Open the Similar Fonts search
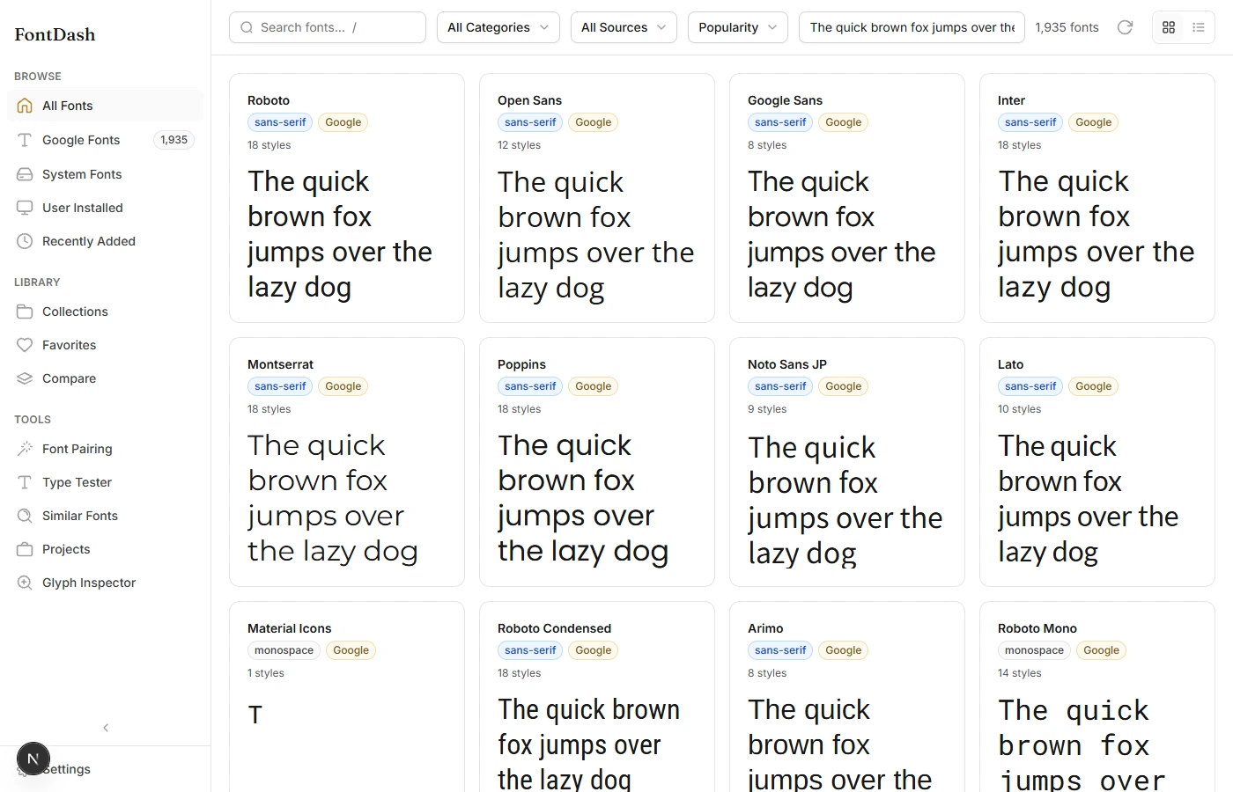The height and width of the screenshot is (792, 1233). point(79,515)
